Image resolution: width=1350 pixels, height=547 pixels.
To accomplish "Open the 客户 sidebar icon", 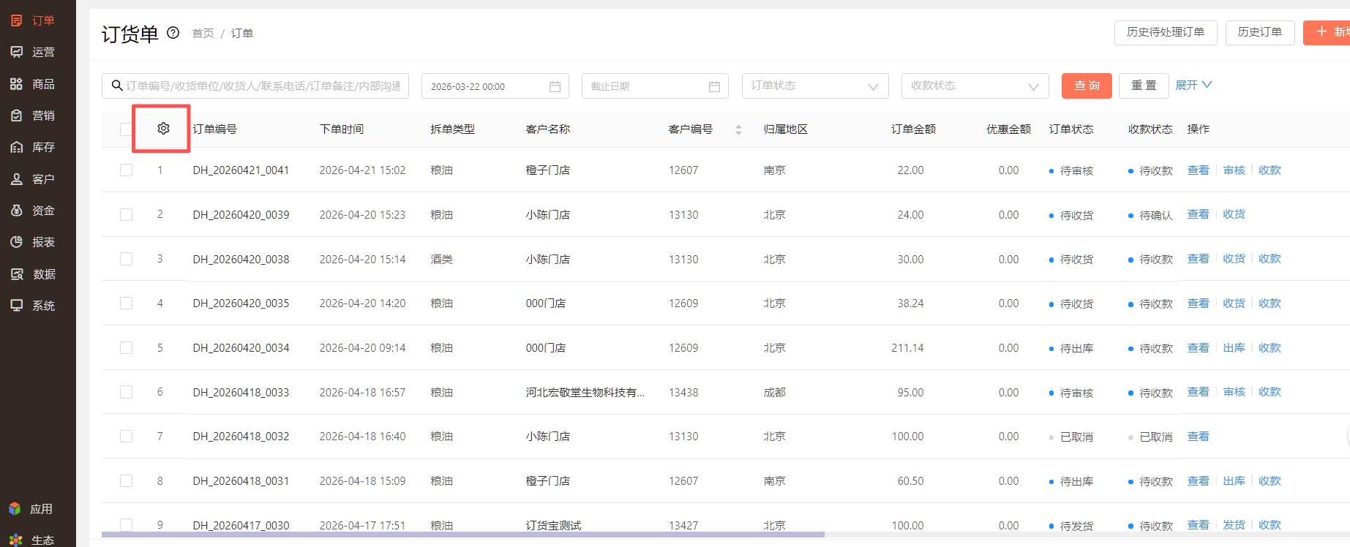I will point(16,179).
